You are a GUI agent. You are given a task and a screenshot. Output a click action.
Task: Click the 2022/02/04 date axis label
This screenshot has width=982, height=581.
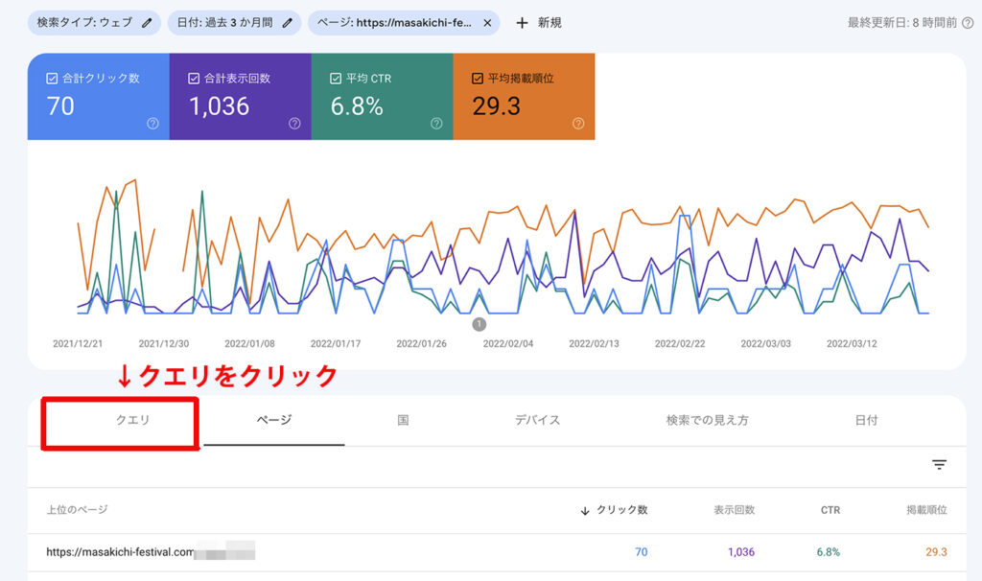point(508,344)
